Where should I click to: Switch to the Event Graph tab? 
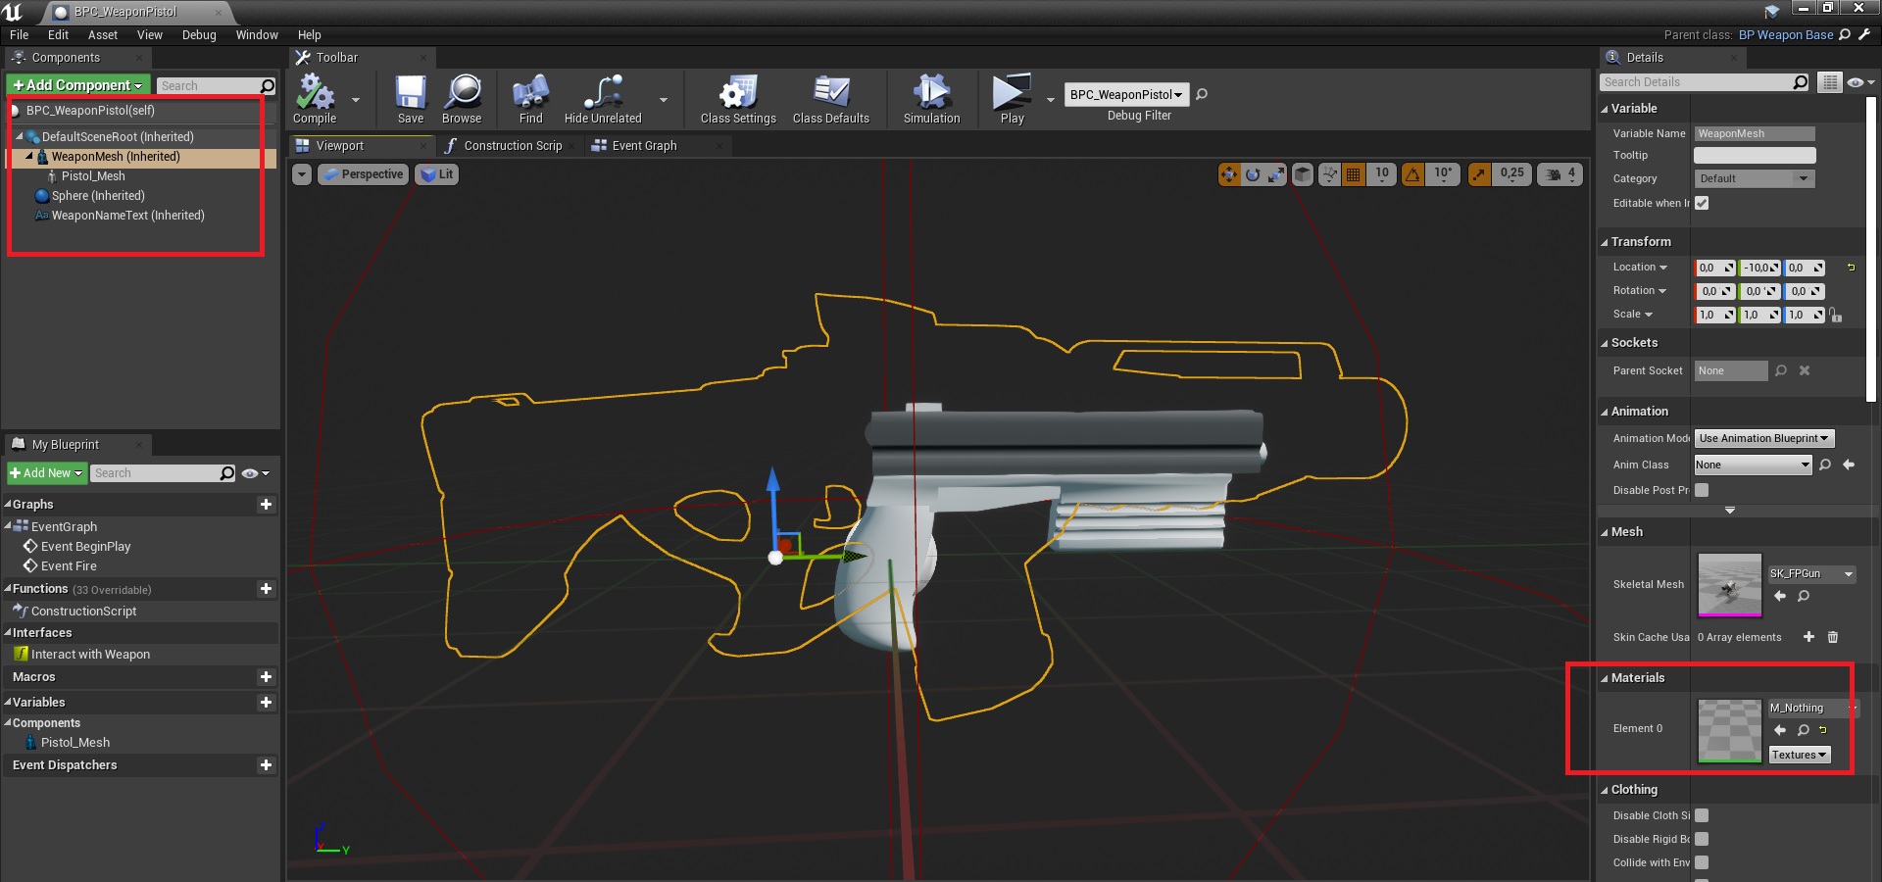[x=643, y=146]
